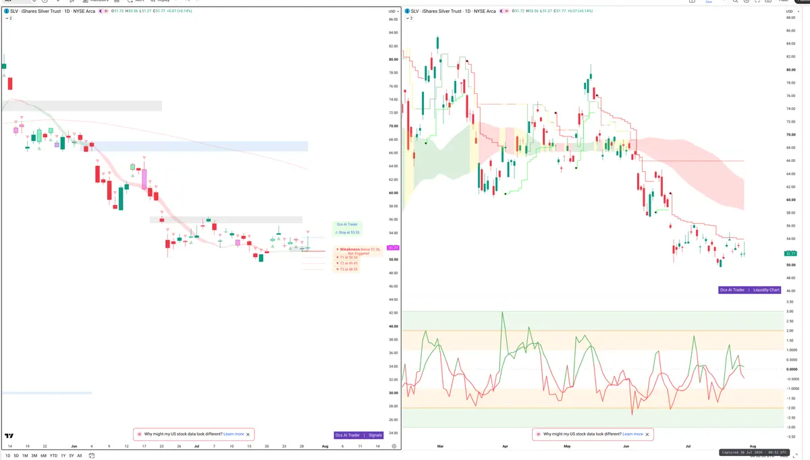Click the right chart market status moon icon
Image resolution: width=810 pixels, height=460 pixels.
point(503,11)
